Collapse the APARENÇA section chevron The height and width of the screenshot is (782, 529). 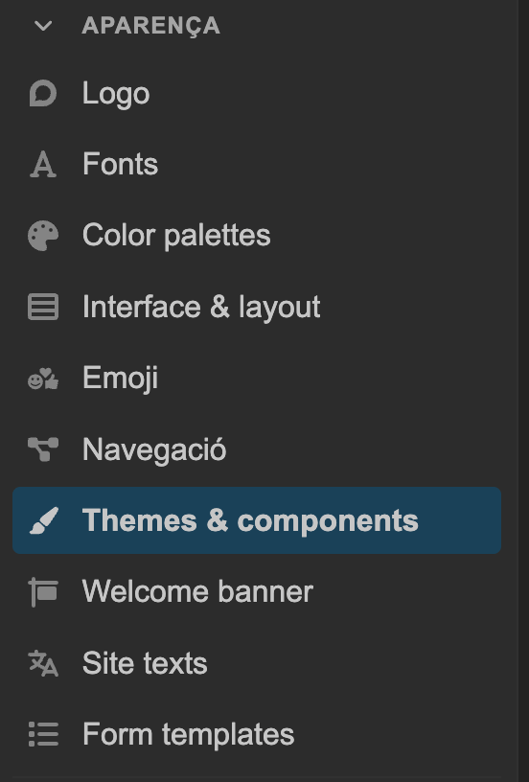(x=43, y=26)
